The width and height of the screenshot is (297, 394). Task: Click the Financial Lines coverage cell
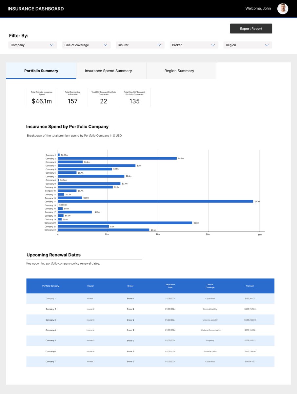(210, 351)
